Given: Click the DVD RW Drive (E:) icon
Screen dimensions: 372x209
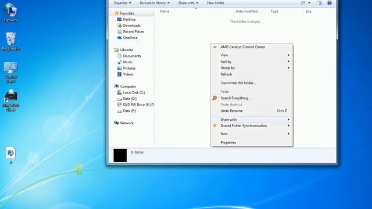Looking at the screenshot, I should pyautogui.click(x=119, y=105).
